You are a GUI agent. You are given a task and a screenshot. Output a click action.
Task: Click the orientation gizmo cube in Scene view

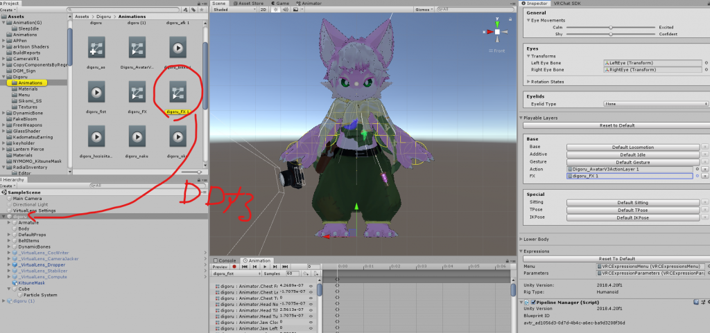click(x=497, y=32)
